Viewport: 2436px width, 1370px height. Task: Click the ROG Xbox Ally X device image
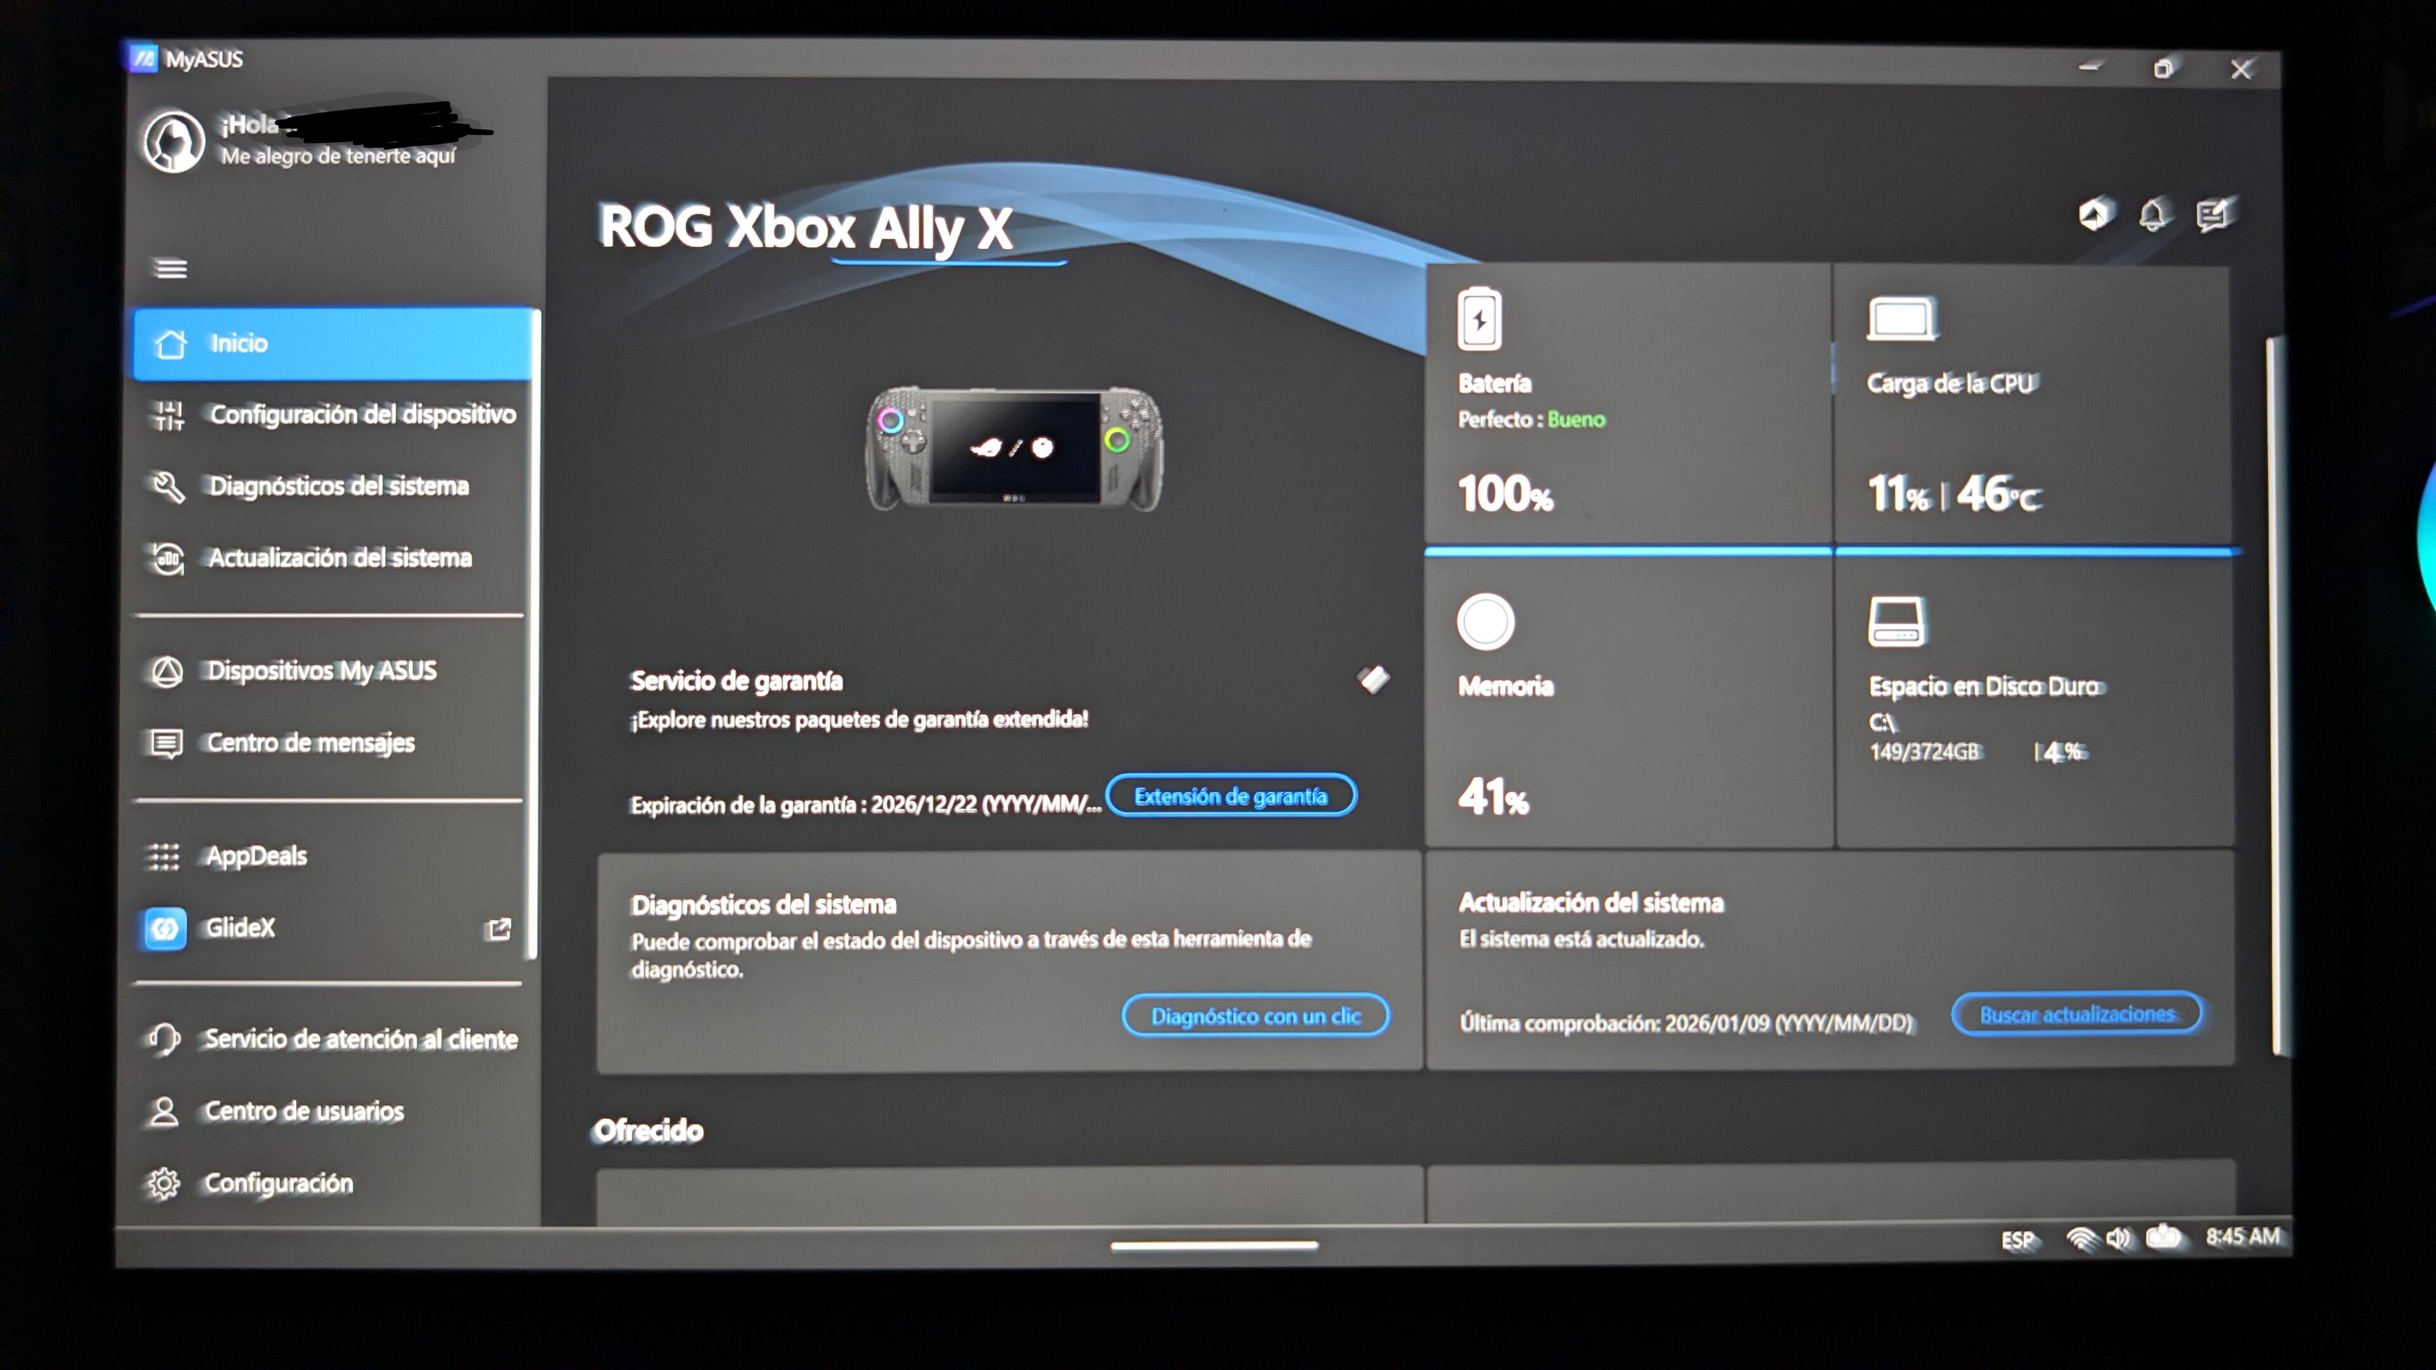point(1014,448)
